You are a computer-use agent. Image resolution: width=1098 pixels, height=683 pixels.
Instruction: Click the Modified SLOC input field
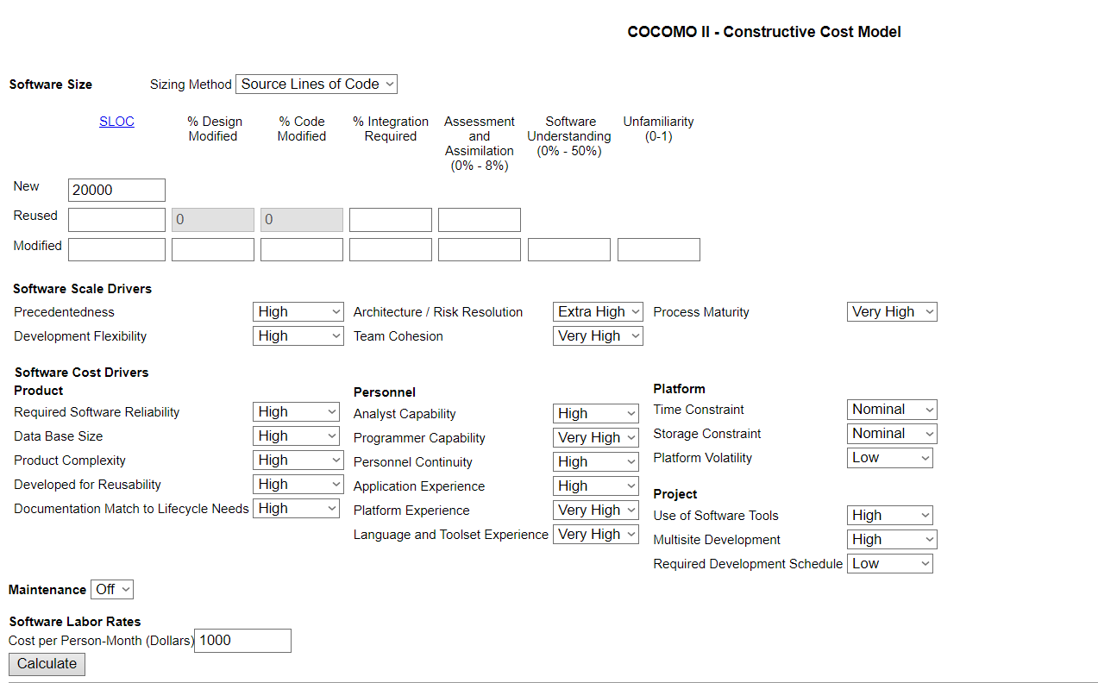tap(116, 249)
